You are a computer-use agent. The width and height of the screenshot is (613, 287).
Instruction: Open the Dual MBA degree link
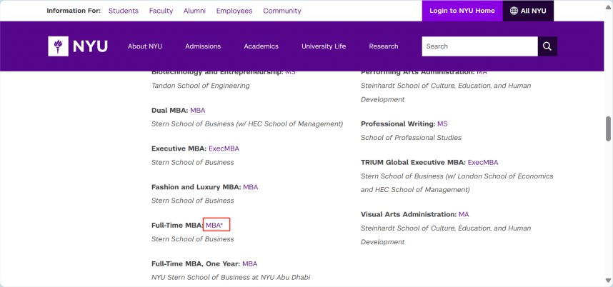pos(197,111)
